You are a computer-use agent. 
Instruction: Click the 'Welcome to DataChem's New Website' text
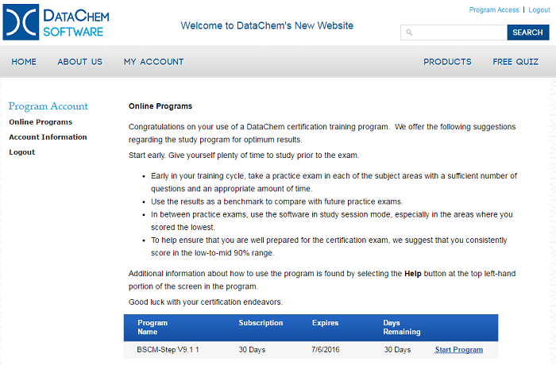(x=267, y=25)
